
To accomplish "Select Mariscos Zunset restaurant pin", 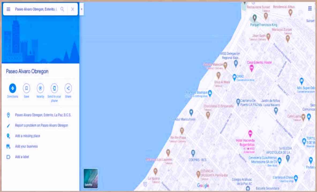I will pyautogui.click(x=288, y=38).
